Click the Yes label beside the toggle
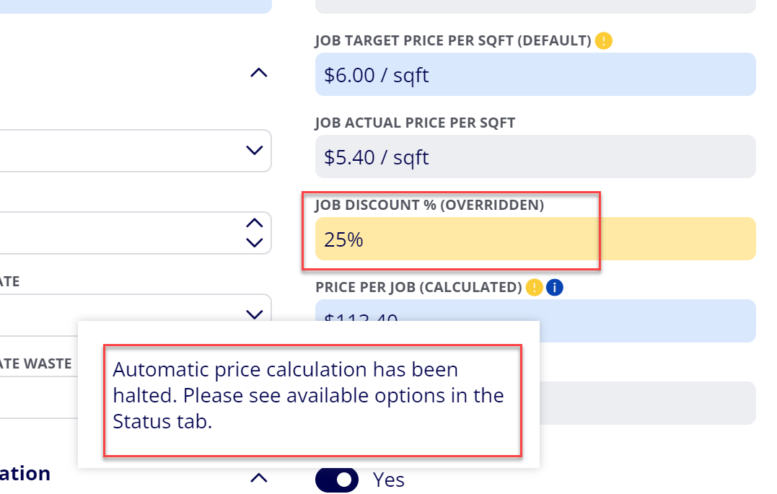 coord(388,480)
